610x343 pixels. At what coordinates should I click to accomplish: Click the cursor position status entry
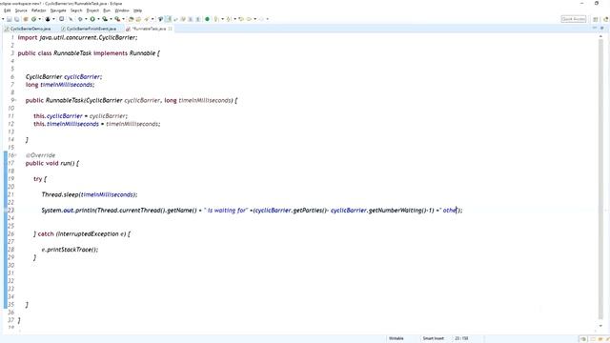pyautogui.click(x=461, y=338)
